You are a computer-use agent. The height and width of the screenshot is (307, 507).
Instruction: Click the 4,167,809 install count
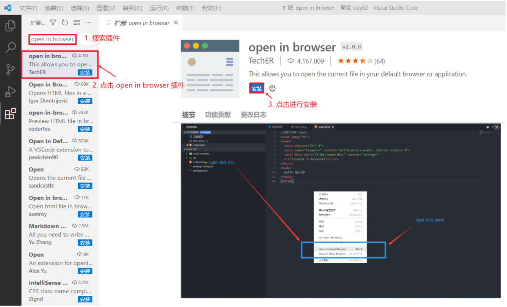tap(305, 61)
